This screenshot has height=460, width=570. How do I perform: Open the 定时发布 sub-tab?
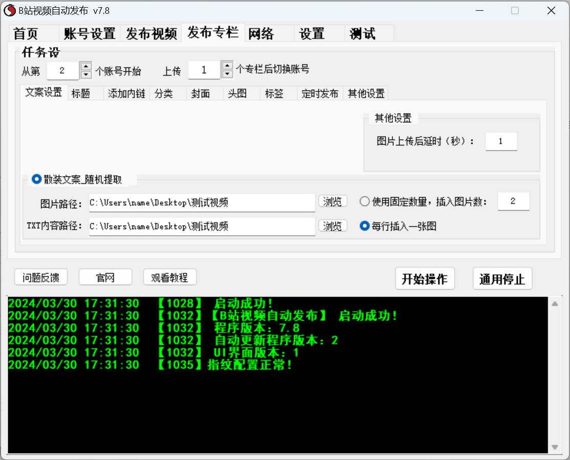[x=320, y=94]
